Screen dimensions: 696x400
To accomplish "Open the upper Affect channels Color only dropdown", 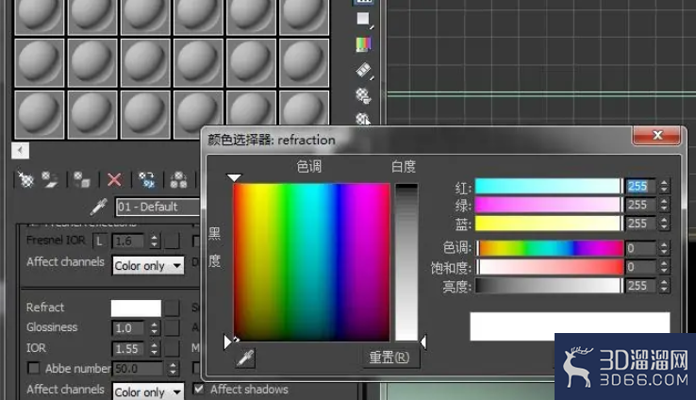I will pos(148,265).
